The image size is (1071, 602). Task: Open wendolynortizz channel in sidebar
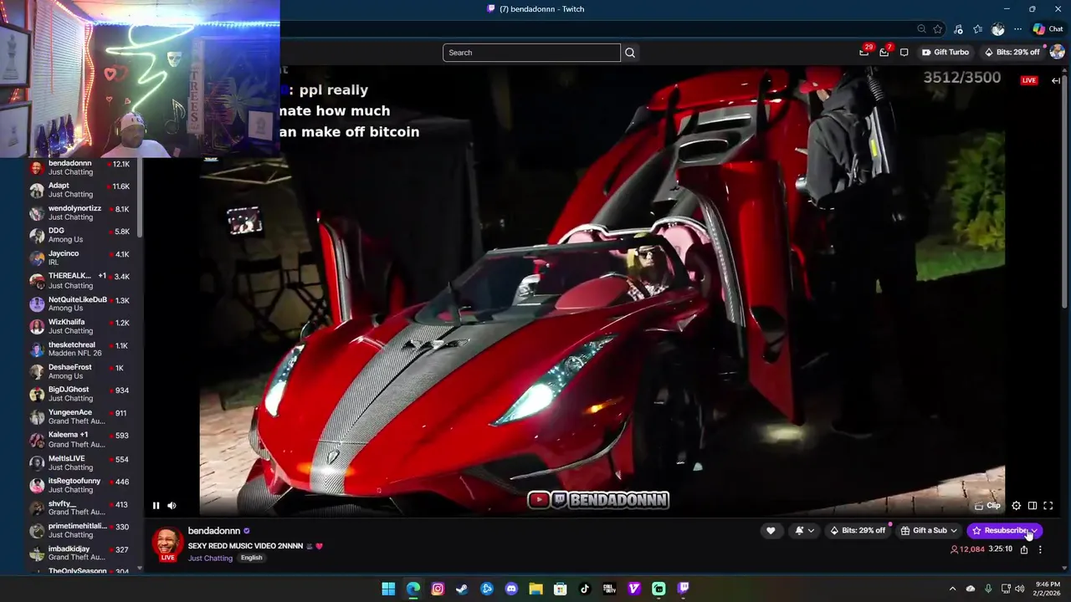[x=81, y=212]
